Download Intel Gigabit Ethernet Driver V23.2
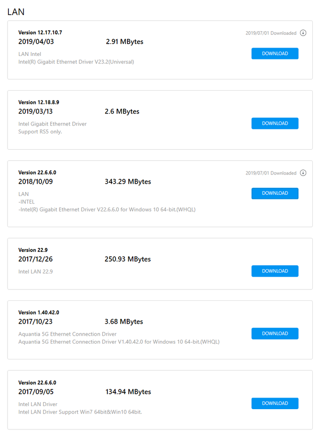This screenshot has height=440, width=322. coord(275,54)
